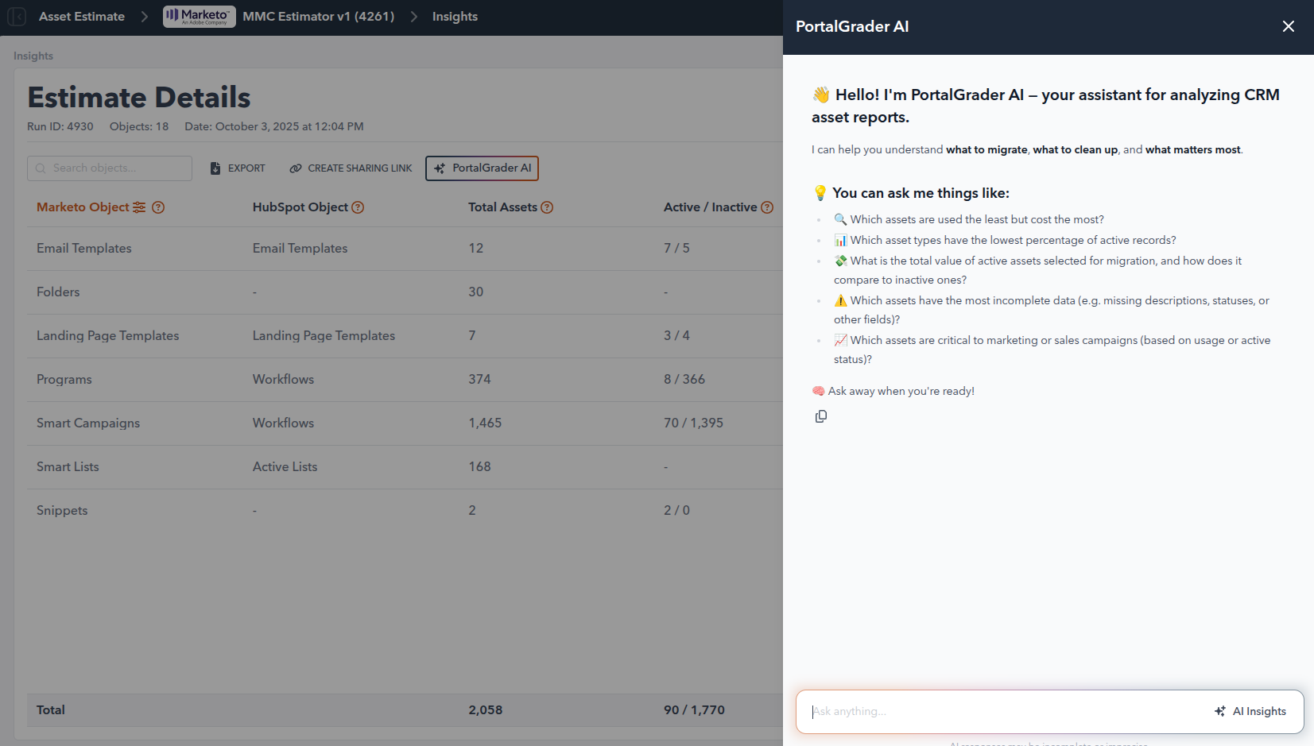Click the back arrow icon beside Asset Estimate

coord(17,17)
